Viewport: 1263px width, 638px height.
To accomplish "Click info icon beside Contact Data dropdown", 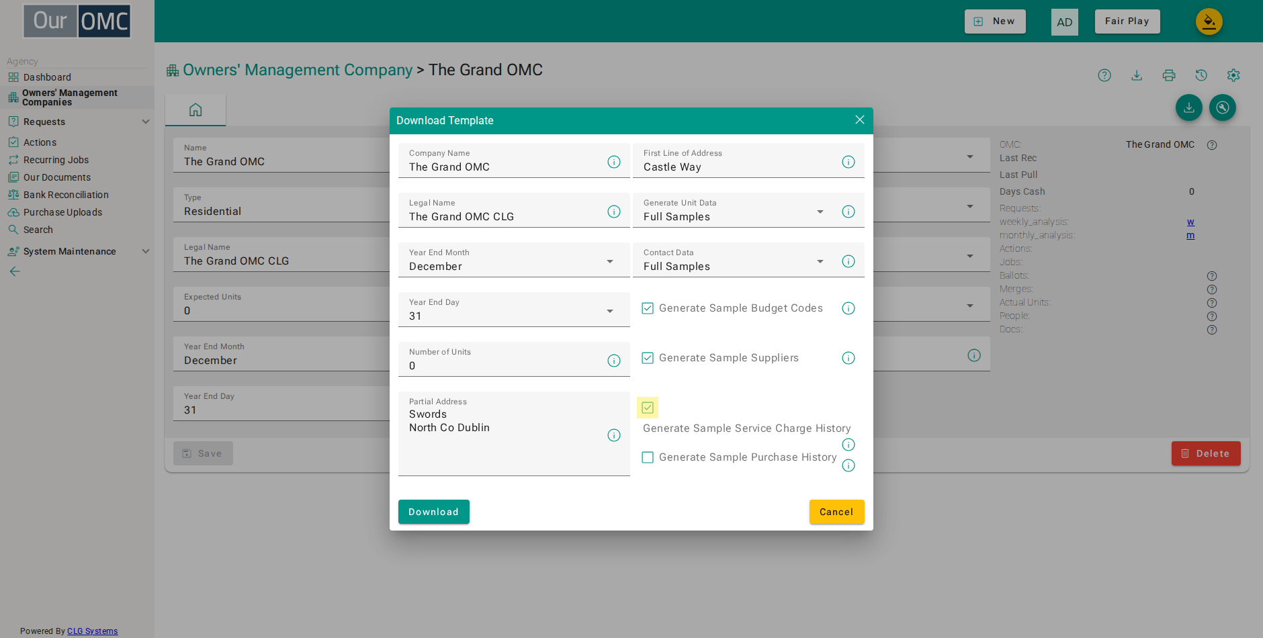I will tap(848, 261).
